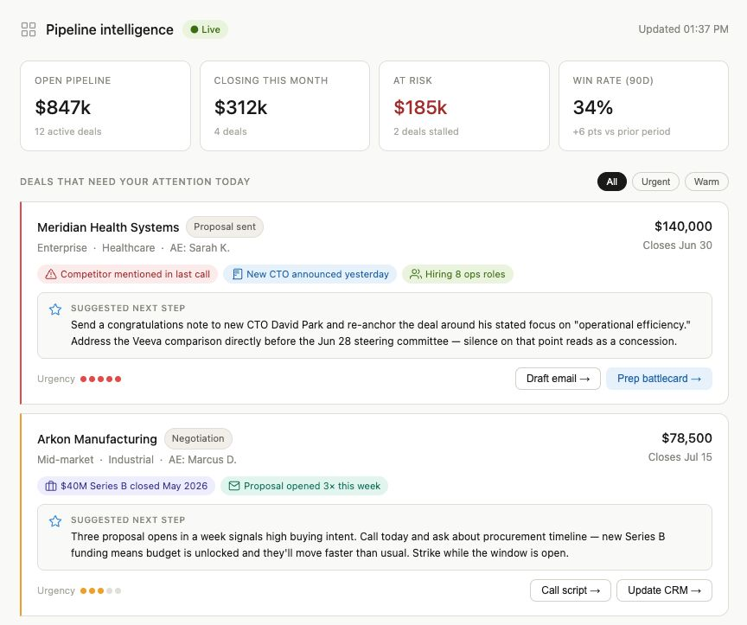This screenshot has width=747, height=625.
Task: Click Arkon's orange urgency dots indicator
Action: [100, 591]
